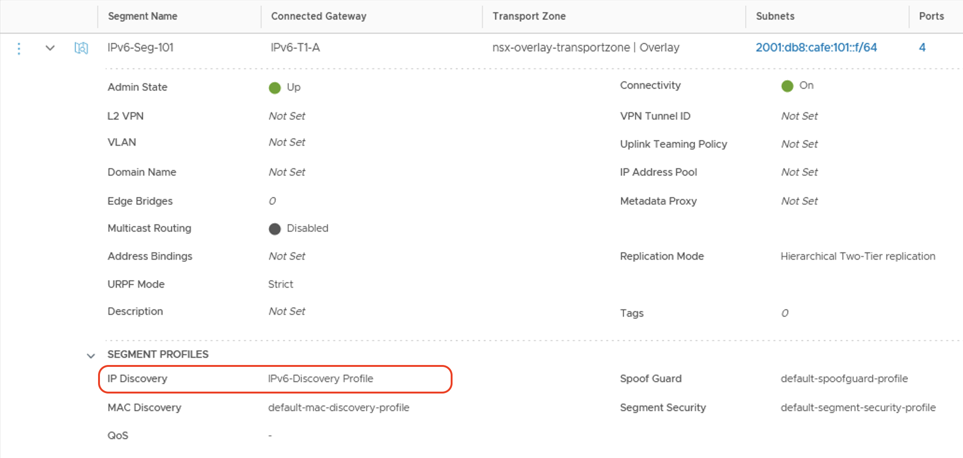Click the Transport Zone column header
Screen dimensions: 963x458
point(529,16)
